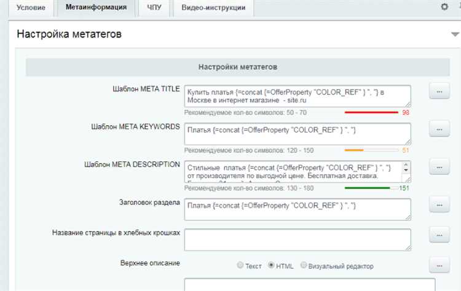The width and height of the screenshot is (461, 291).
Task: Open the settings gear icon
Action: 444,7
